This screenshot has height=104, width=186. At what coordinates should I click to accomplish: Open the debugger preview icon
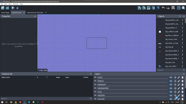point(18,8)
